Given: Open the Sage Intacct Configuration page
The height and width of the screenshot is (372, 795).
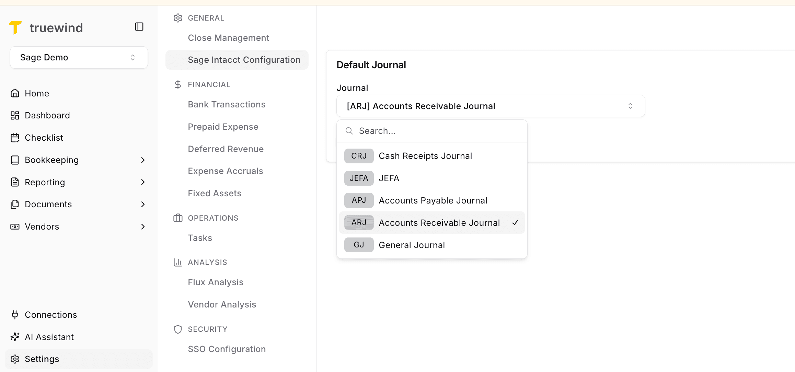Looking at the screenshot, I should (x=244, y=59).
